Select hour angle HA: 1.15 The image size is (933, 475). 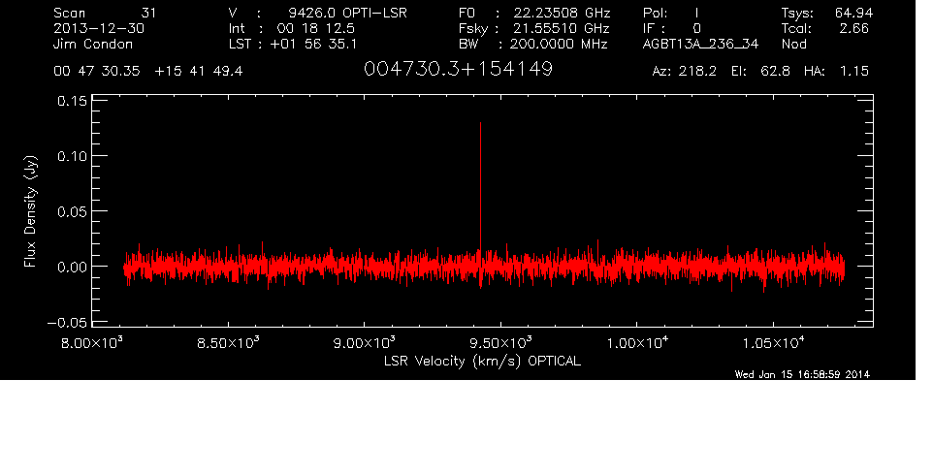click(836, 72)
